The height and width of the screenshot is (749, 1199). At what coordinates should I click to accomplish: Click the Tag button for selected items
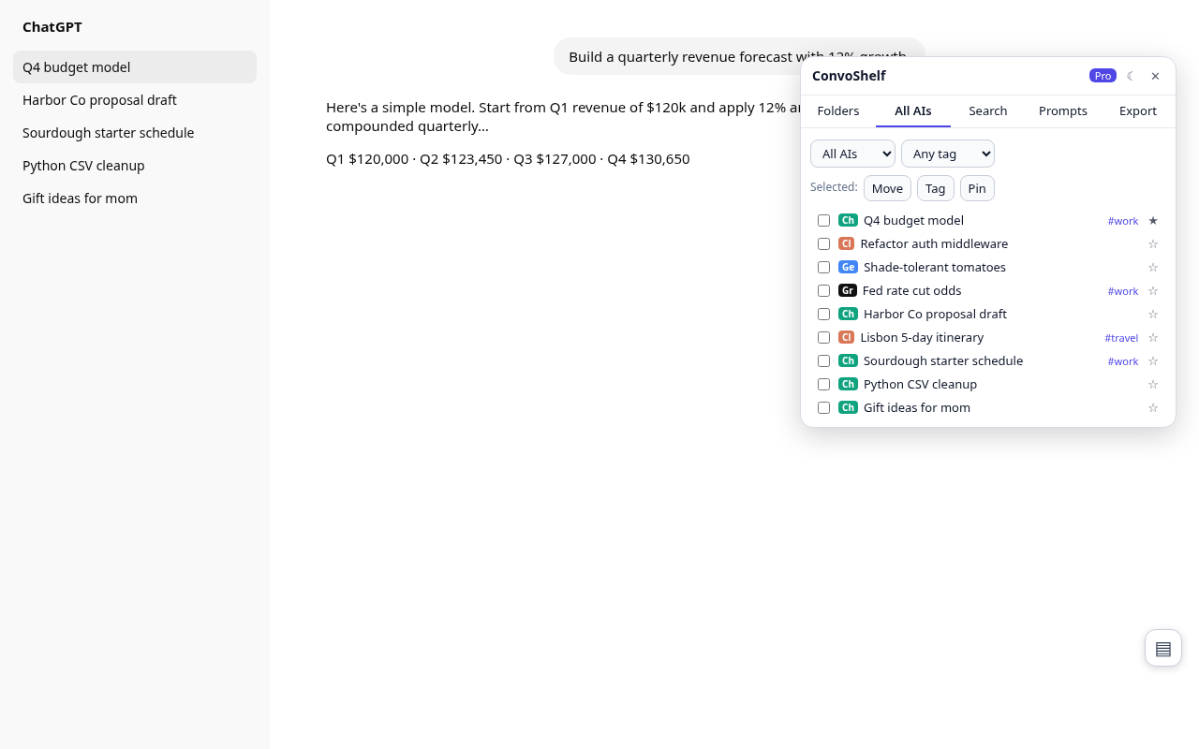[936, 188]
